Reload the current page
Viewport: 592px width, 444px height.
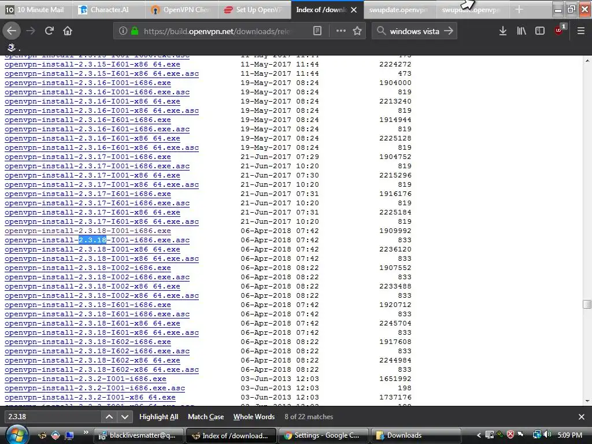[49, 31]
